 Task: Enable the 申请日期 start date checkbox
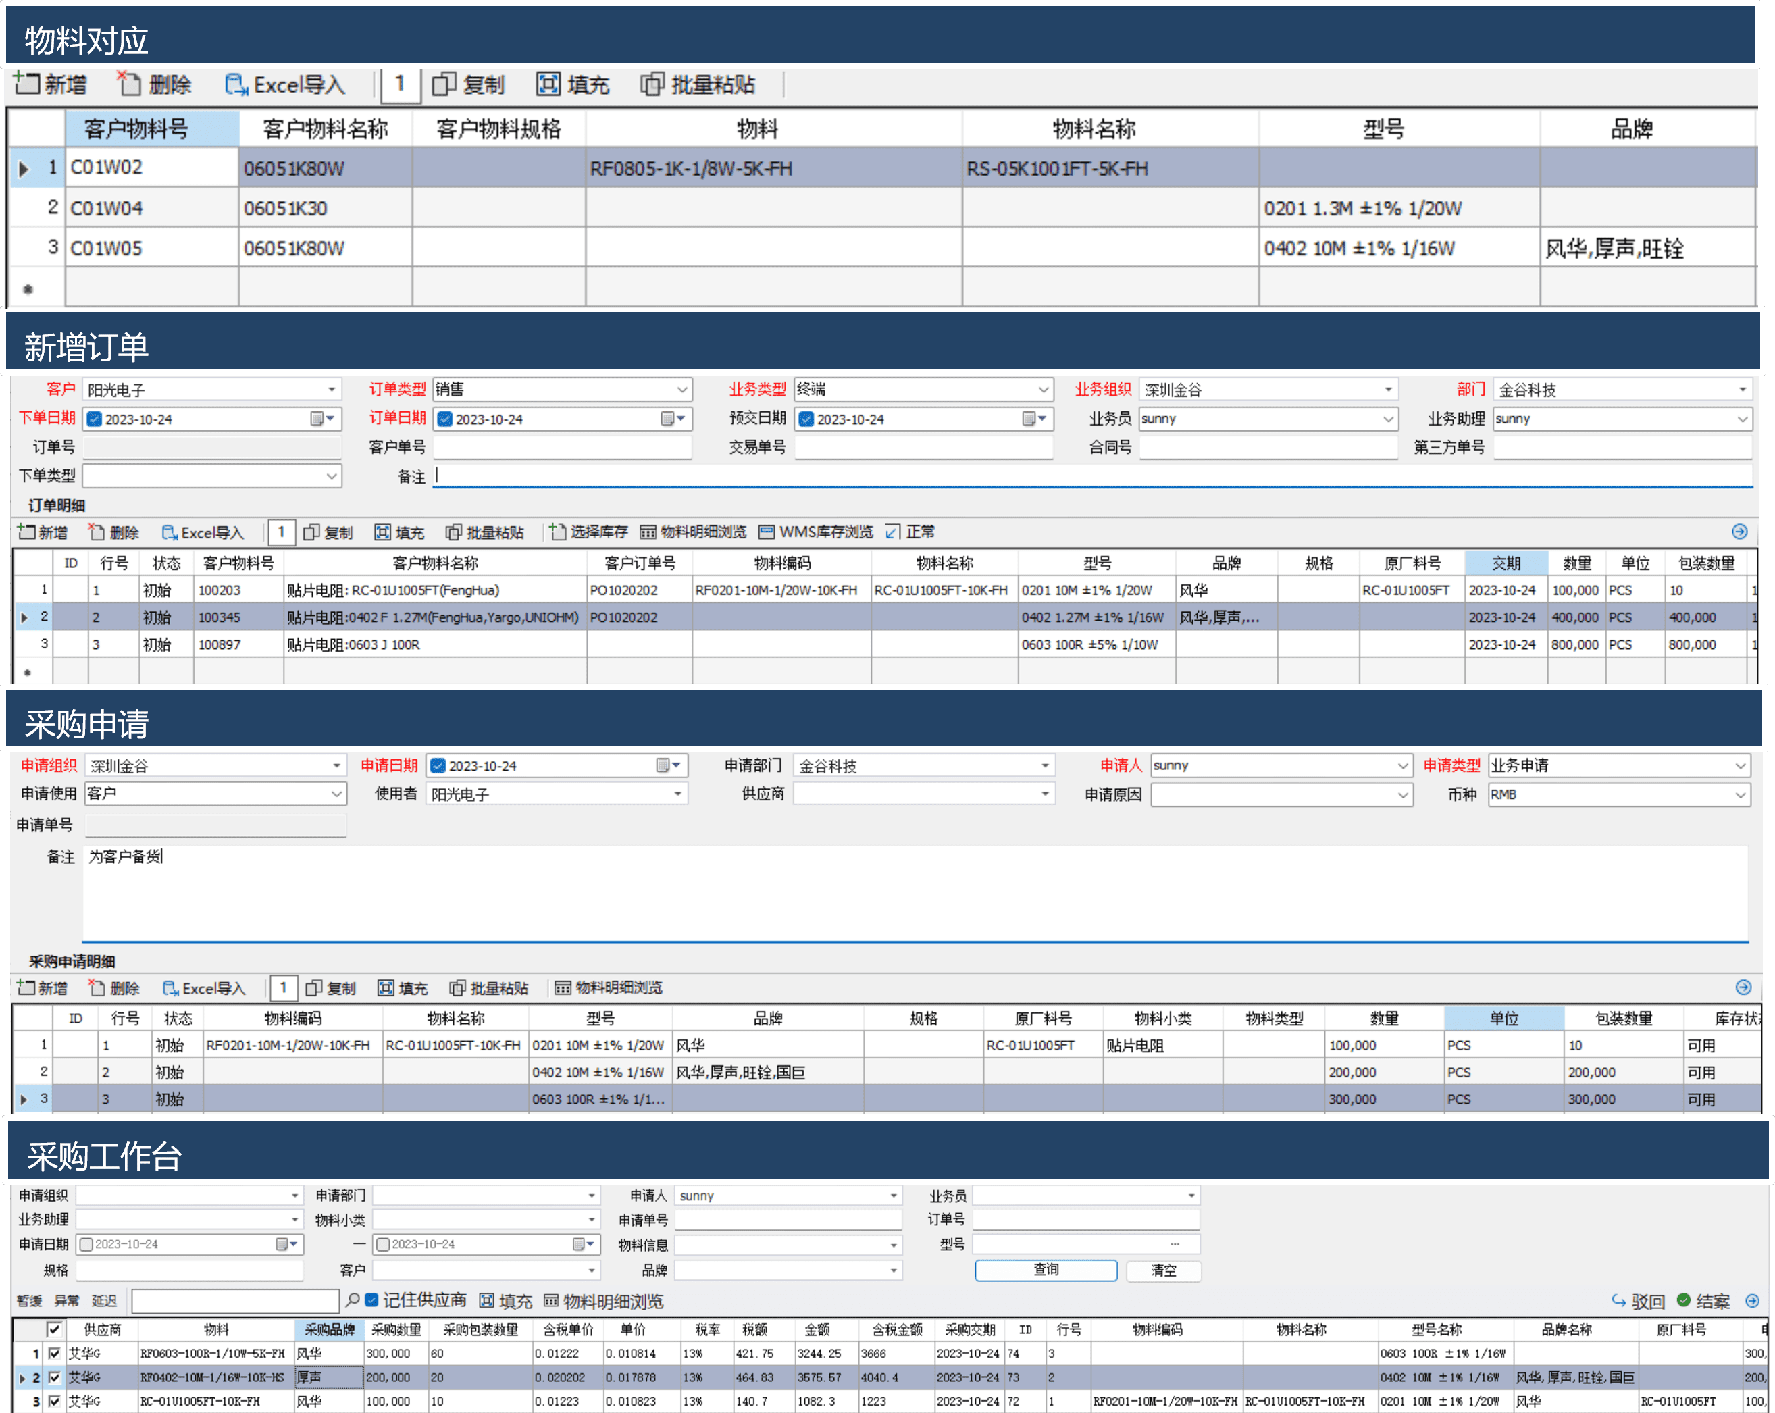click(x=86, y=1244)
